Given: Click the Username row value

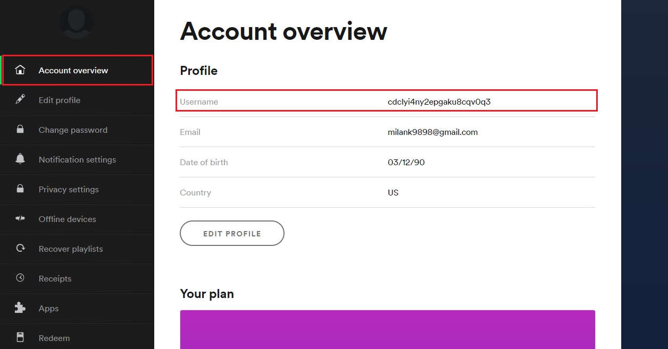Looking at the screenshot, I should (439, 101).
